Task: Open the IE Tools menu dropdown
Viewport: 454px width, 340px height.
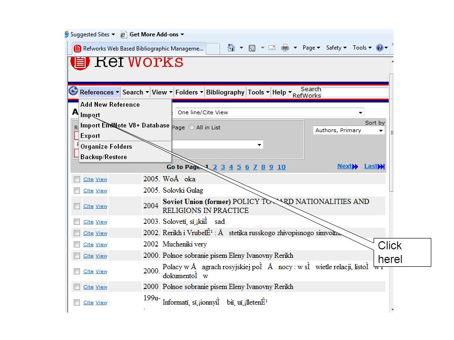Action: (x=362, y=48)
